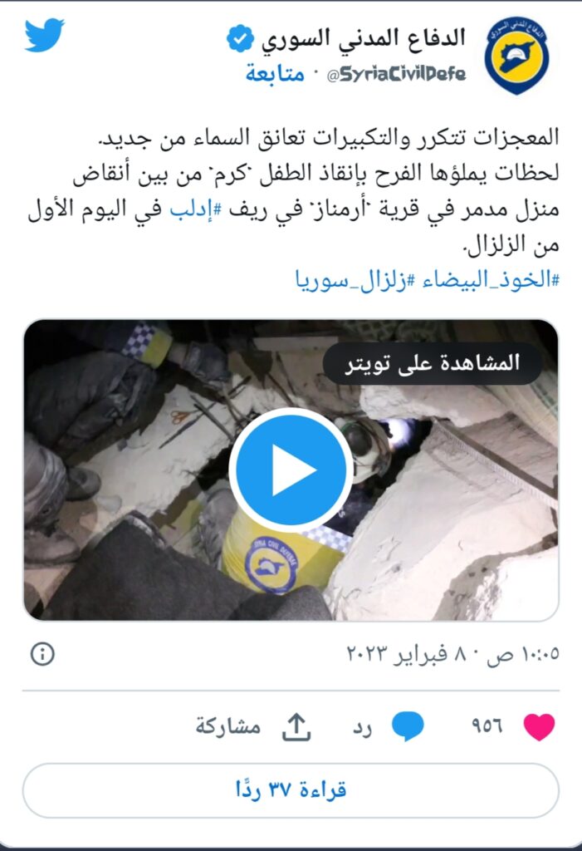Click the مشاركة share label
This screenshot has width=582, height=851.
pyautogui.click(x=228, y=726)
